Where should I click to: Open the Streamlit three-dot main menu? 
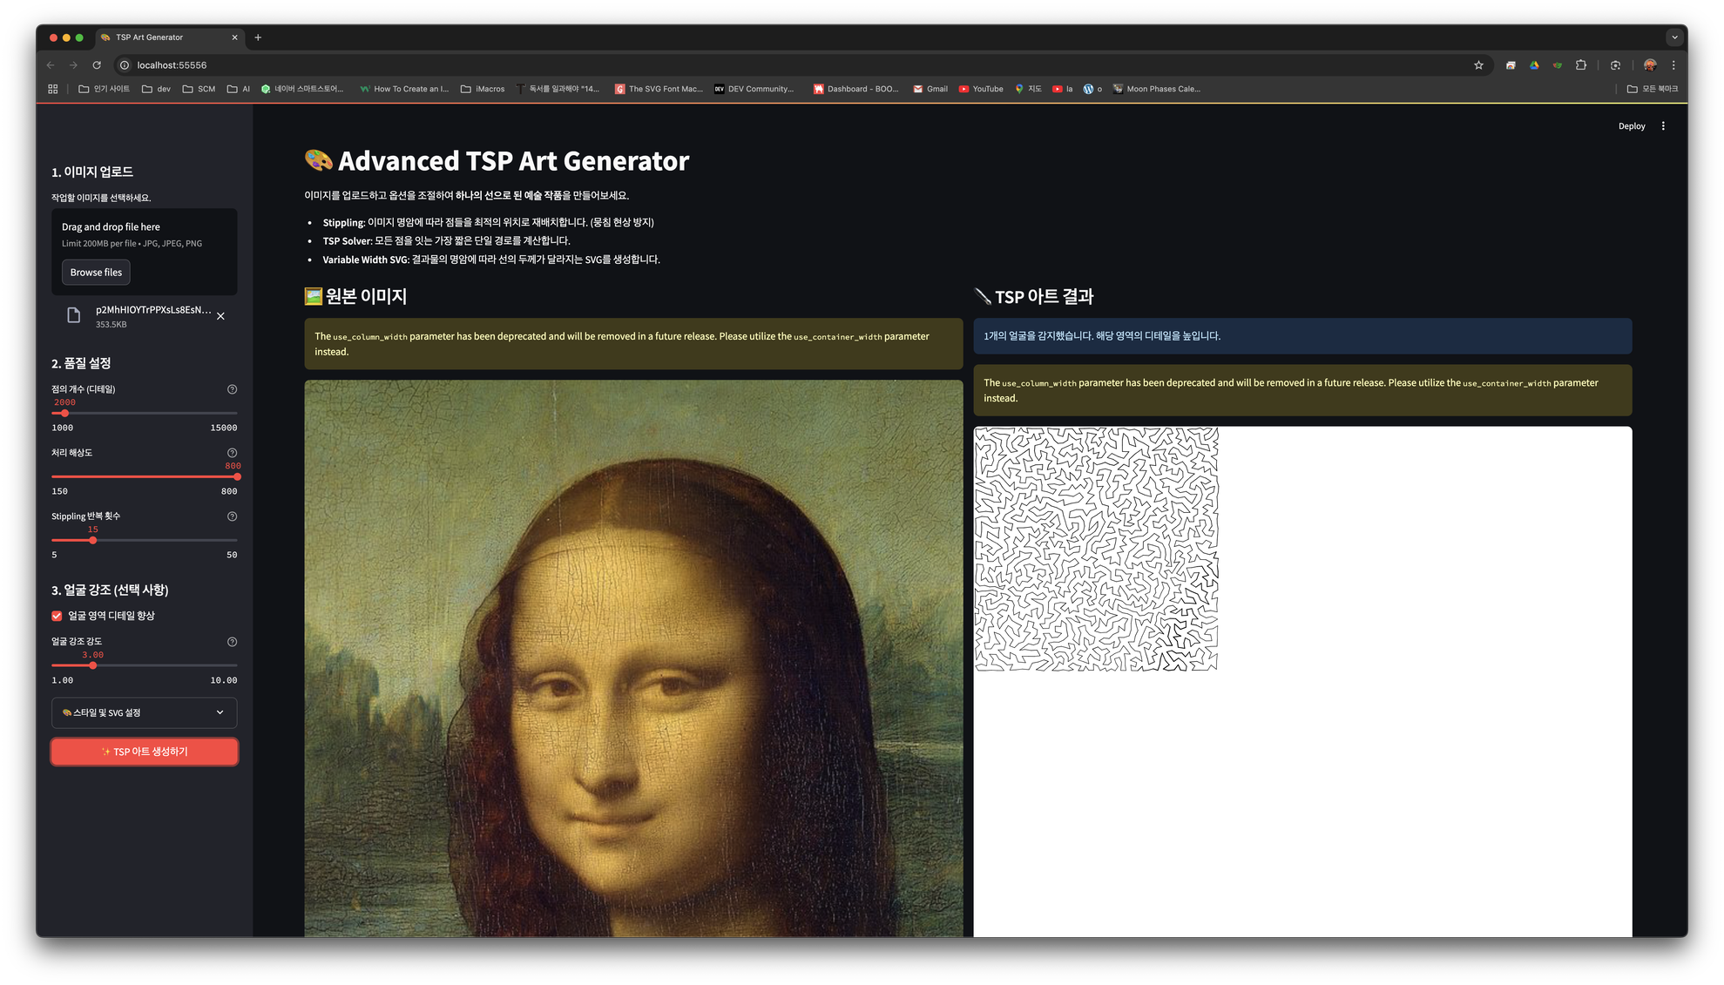(x=1663, y=126)
